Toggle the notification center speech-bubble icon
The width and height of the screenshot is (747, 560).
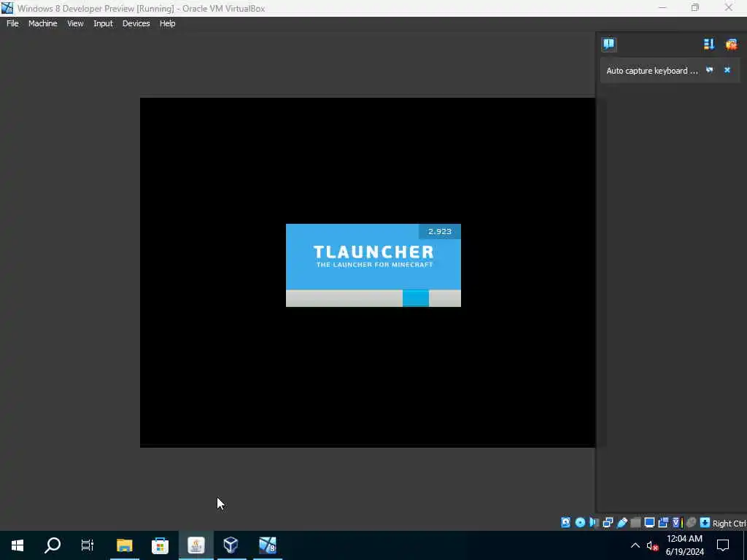(x=609, y=44)
